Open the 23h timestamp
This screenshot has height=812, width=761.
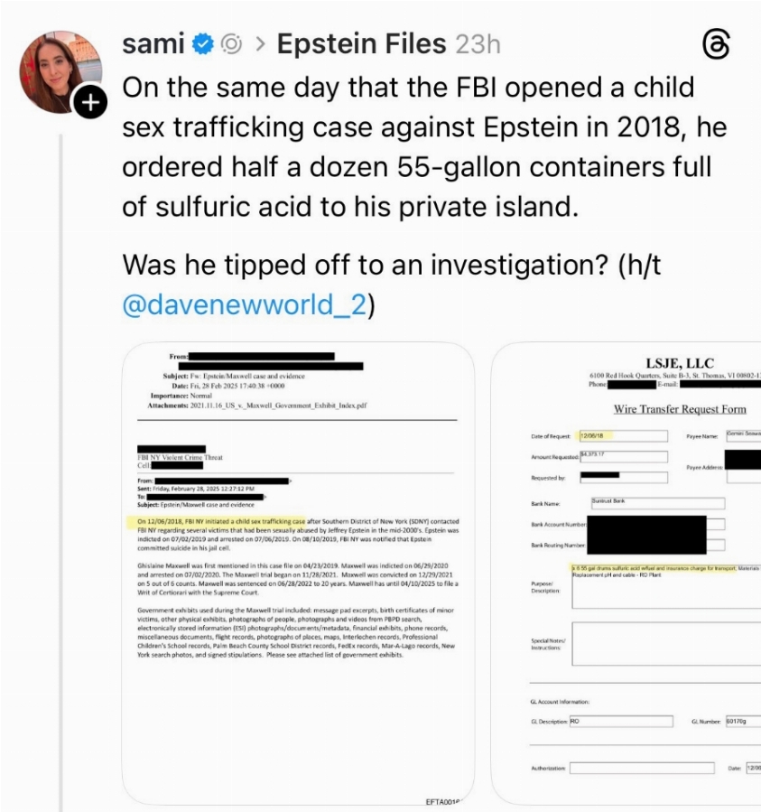click(x=478, y=44)
